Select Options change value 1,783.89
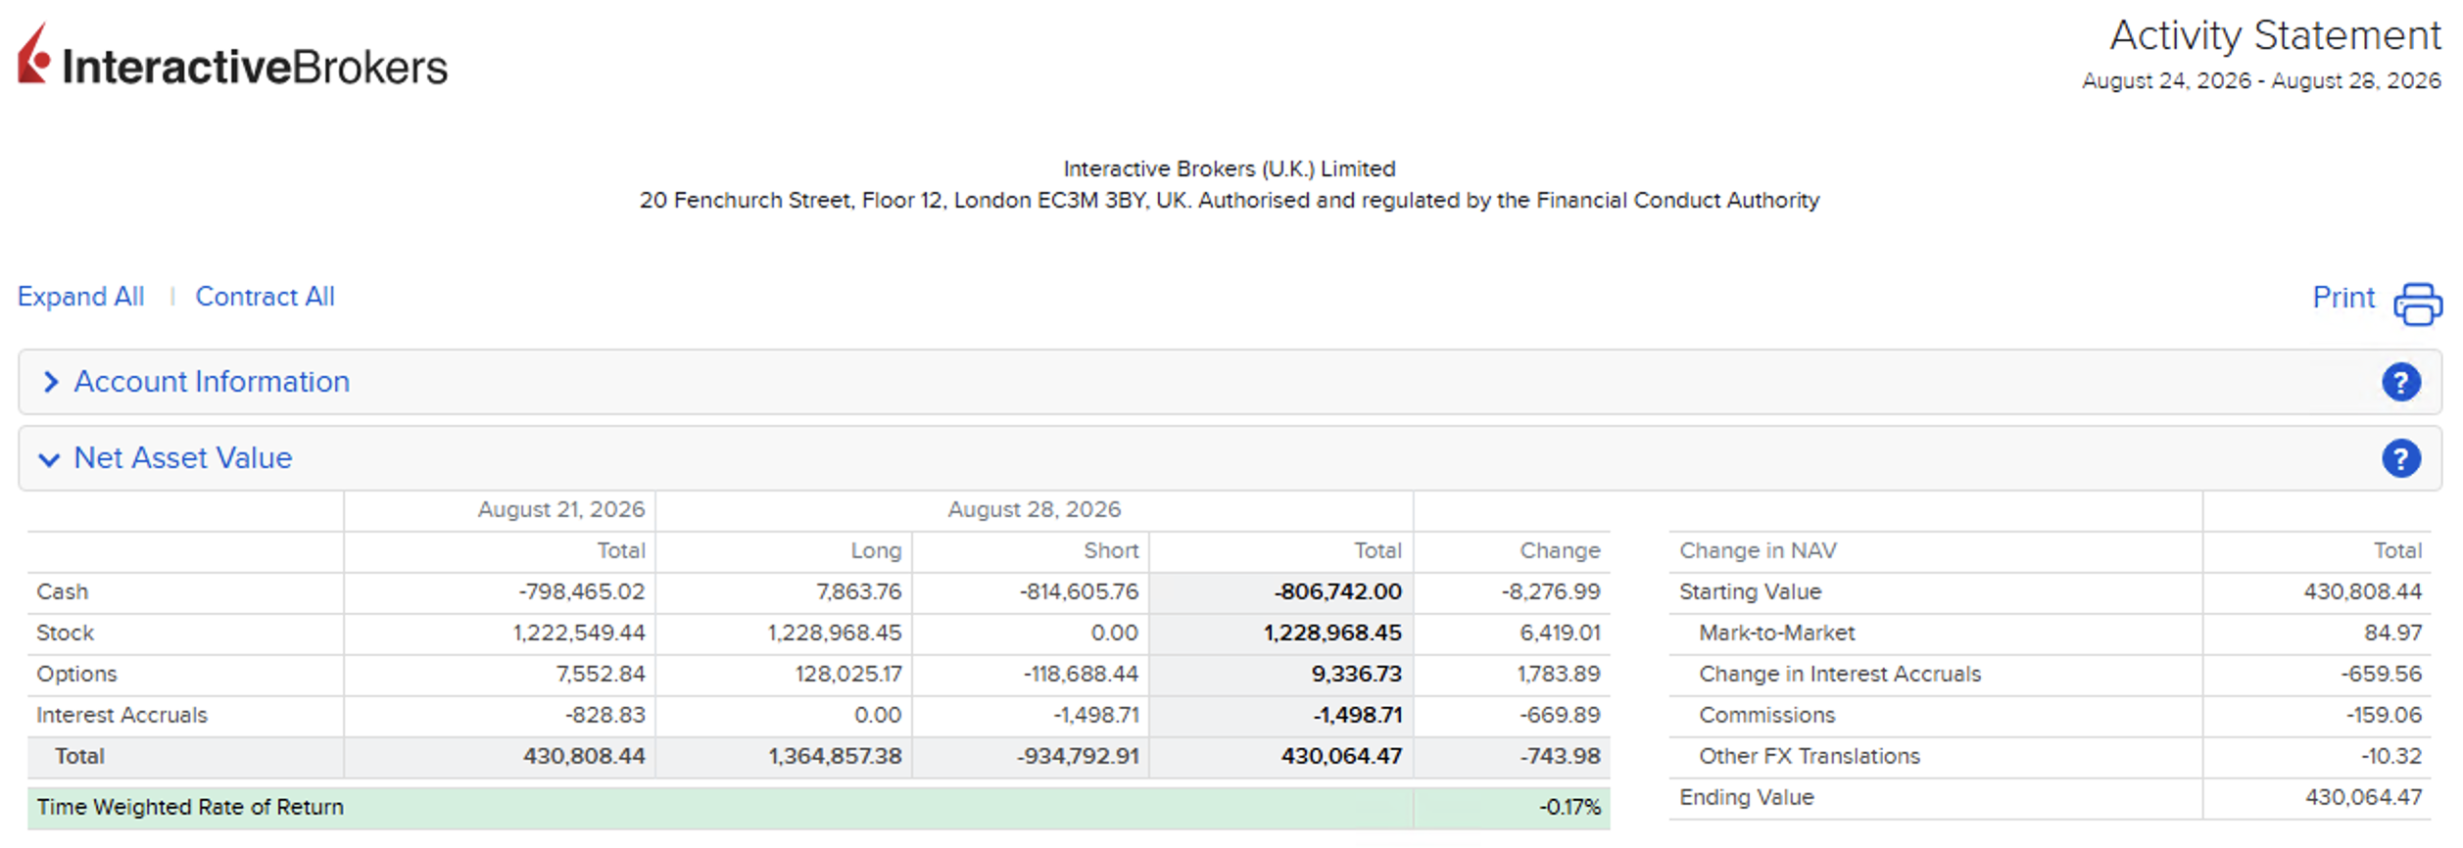2463x848 pixels. [x=1559, y=674]
